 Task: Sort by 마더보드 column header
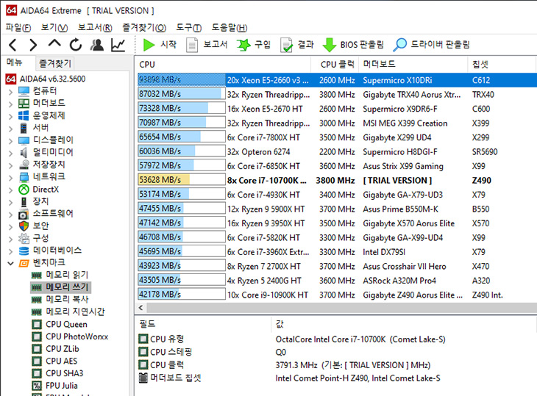(413, 65)
